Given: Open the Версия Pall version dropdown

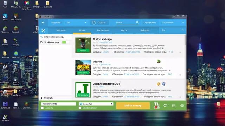Looking at the screenshot, I should coord(96,104).
